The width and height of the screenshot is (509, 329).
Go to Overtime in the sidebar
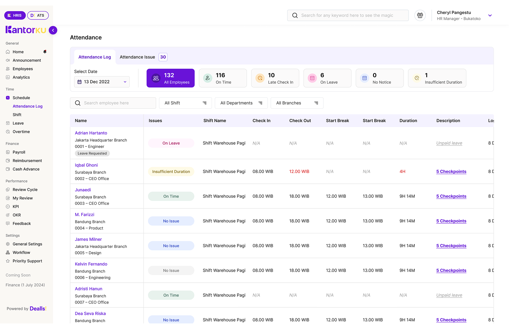pyautogui.click(x=21, y=132)
